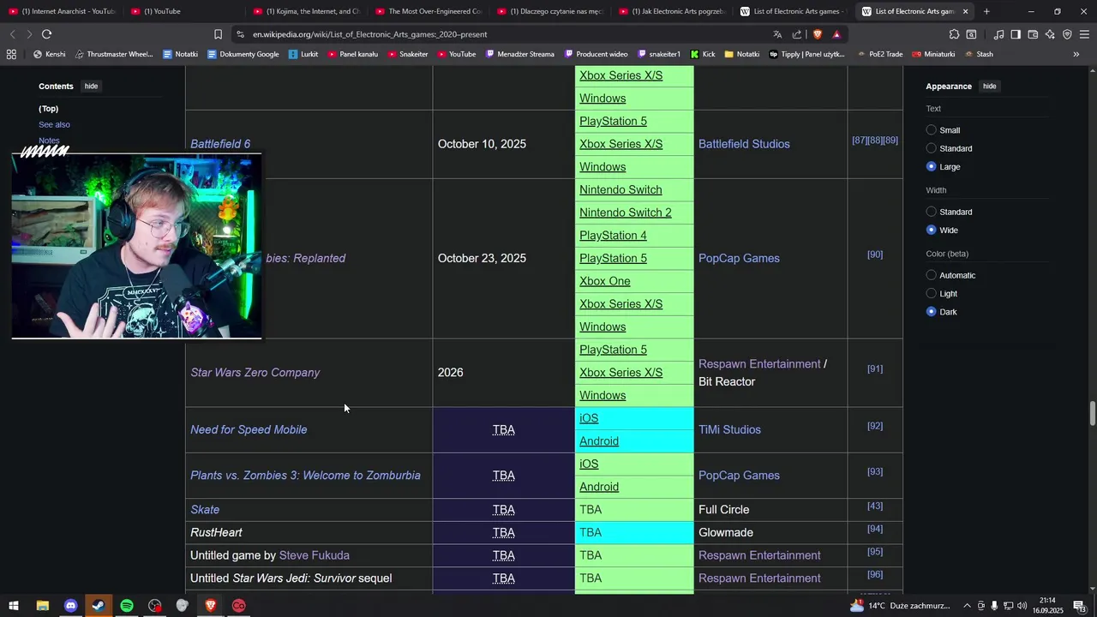Bookmark this page with the bookmark icon
Viewport: 1097px width, 617px height.
pos(218,34)
